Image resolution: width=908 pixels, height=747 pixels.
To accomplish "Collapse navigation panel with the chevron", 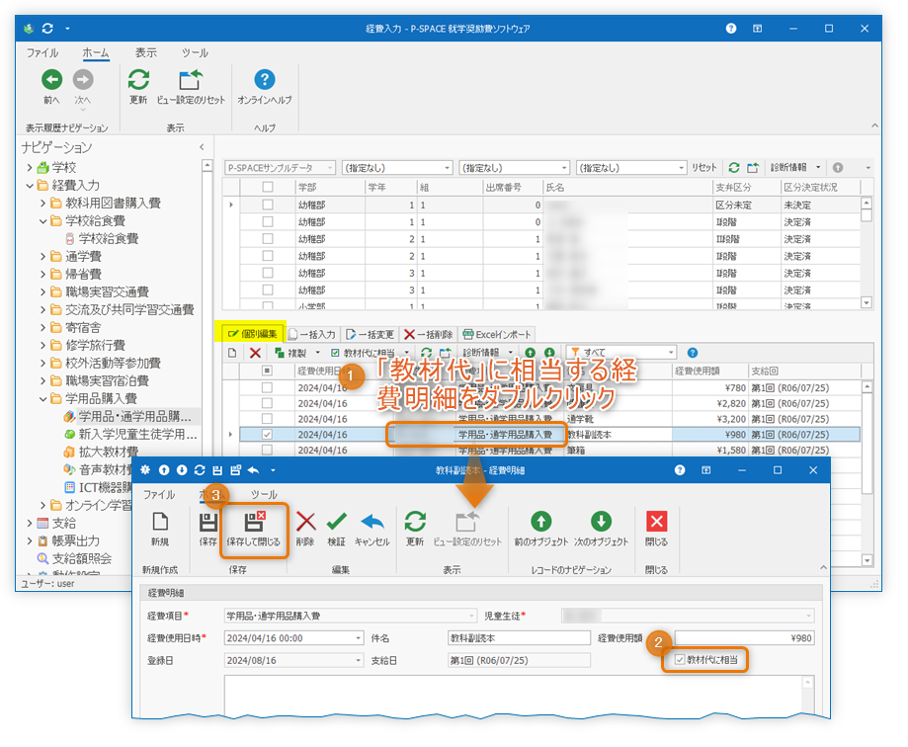I will 202,147.
